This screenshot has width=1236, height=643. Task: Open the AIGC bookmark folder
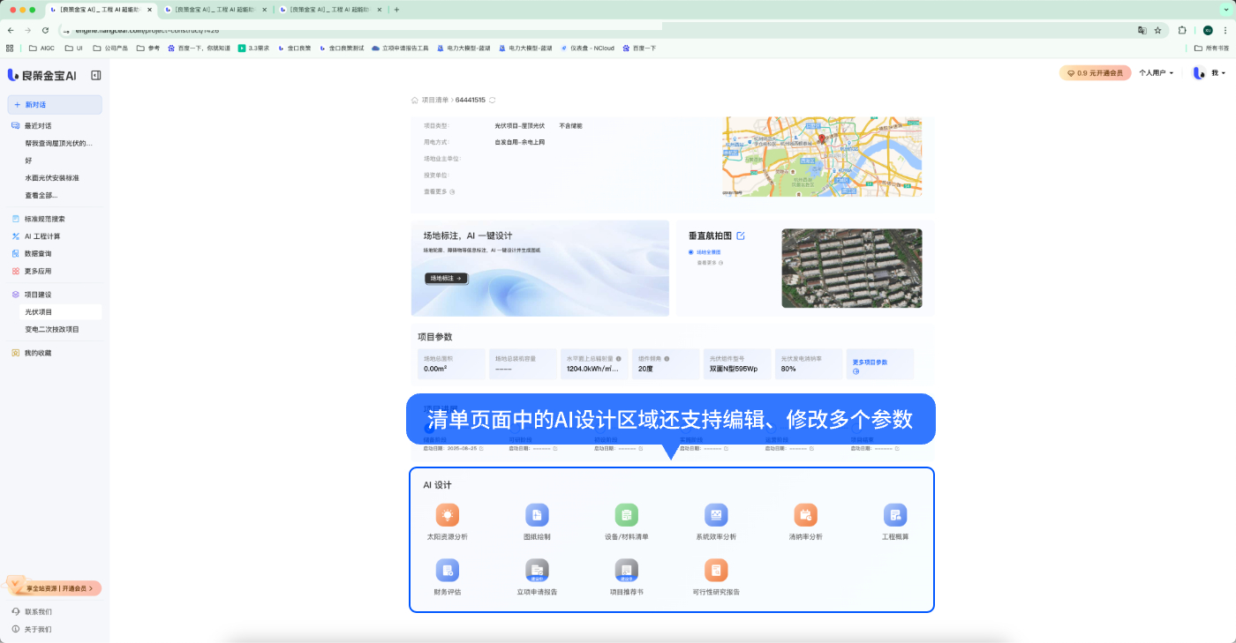coord(41,48)
